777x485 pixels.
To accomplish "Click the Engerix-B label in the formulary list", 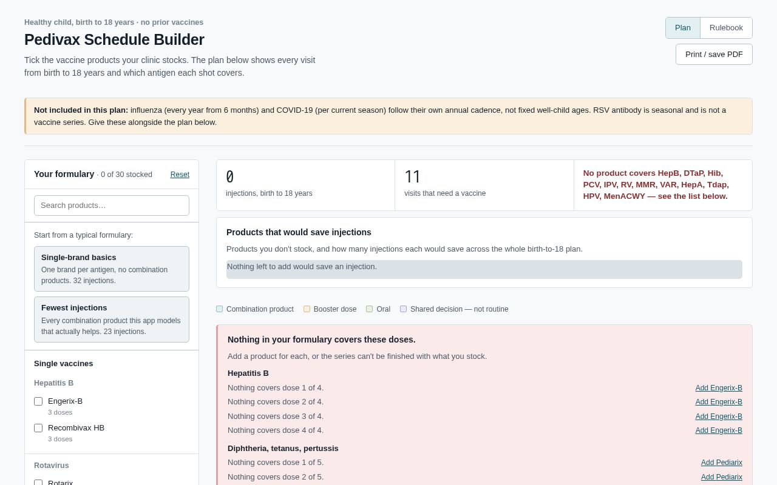I will pyautogui.click(x=65, y=401).
